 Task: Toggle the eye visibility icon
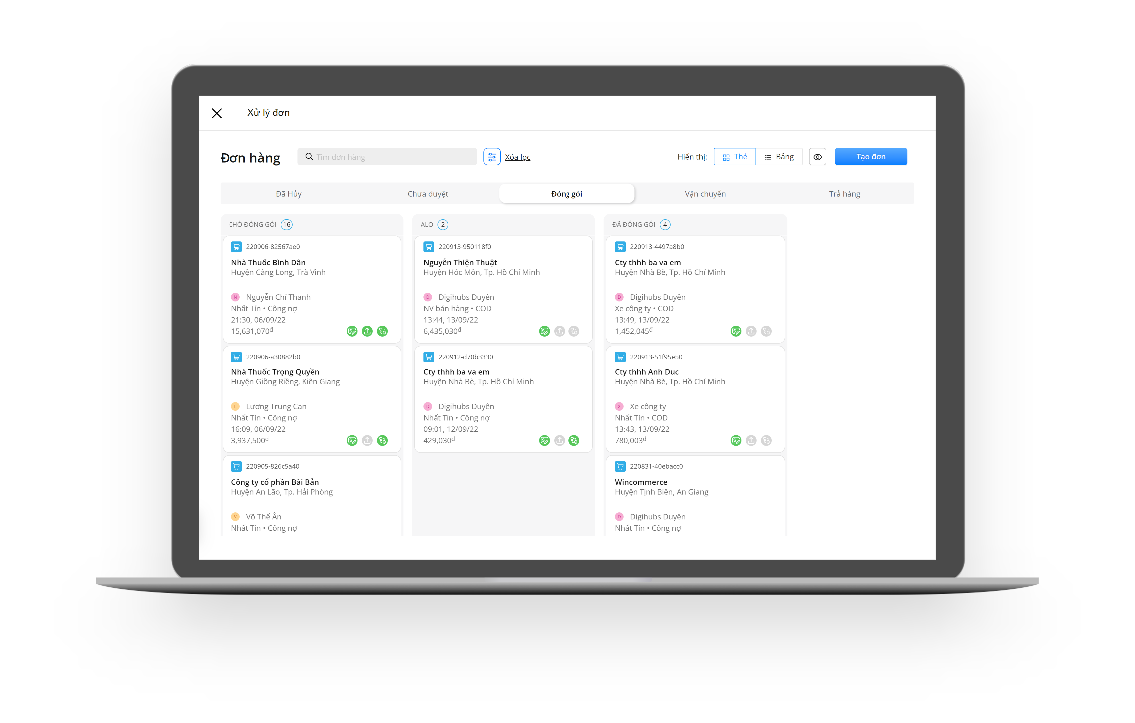click(x=817, y=157)
